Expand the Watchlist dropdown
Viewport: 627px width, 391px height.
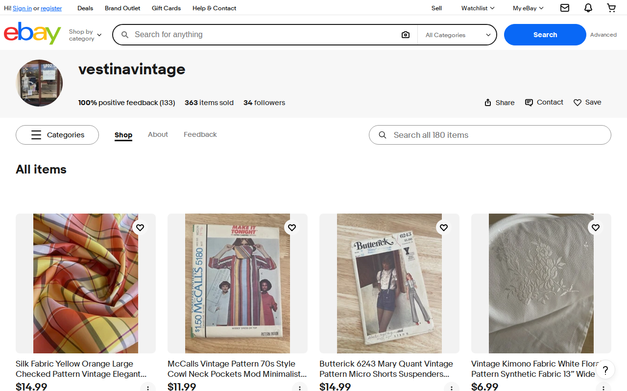pos(478,8)
